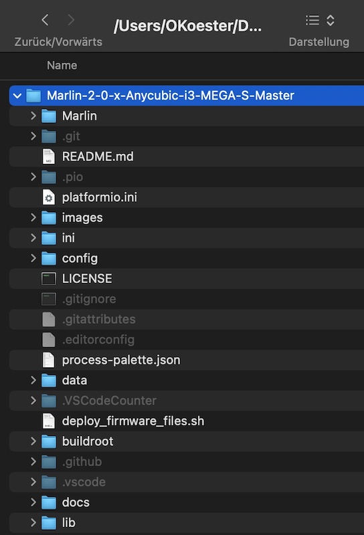Select the deploy_firmware_files.sh shell script icon
Screen dimensions: 364x535
coord(48,421)
